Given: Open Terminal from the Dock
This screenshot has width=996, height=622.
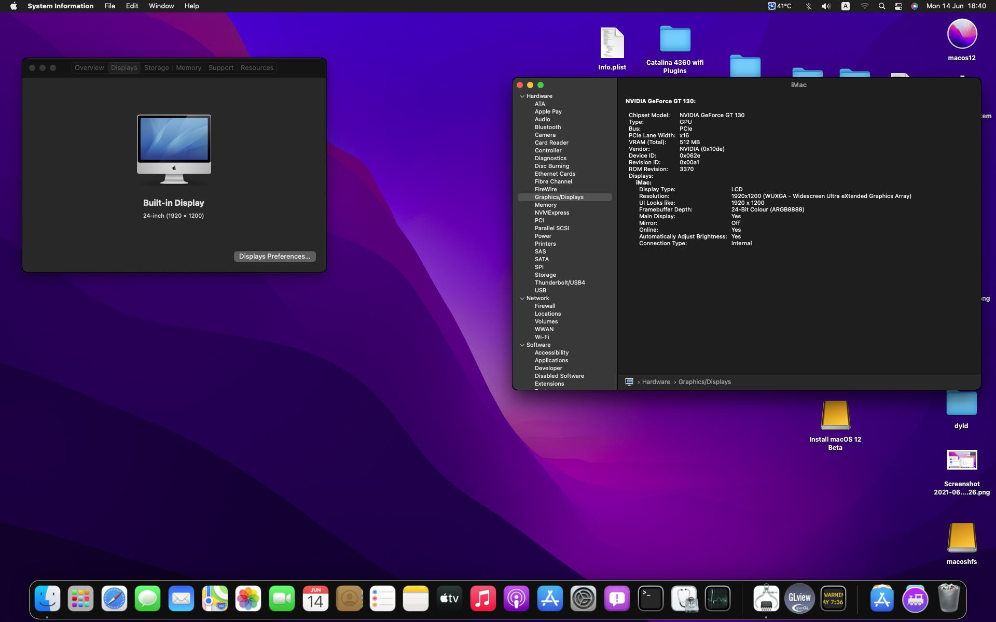Looking at the screenshot, I should [x=651, y=599].
